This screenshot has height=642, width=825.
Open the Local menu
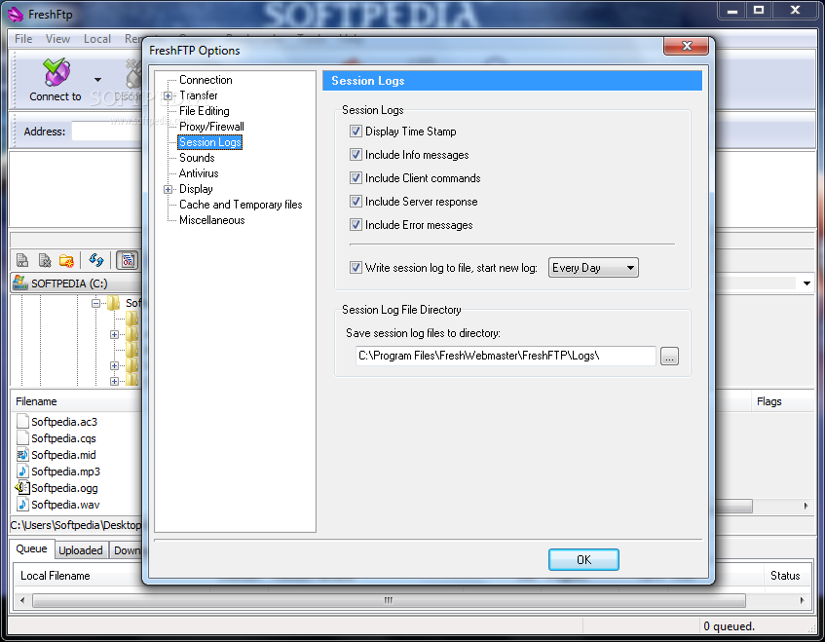[x=97, y=39]
